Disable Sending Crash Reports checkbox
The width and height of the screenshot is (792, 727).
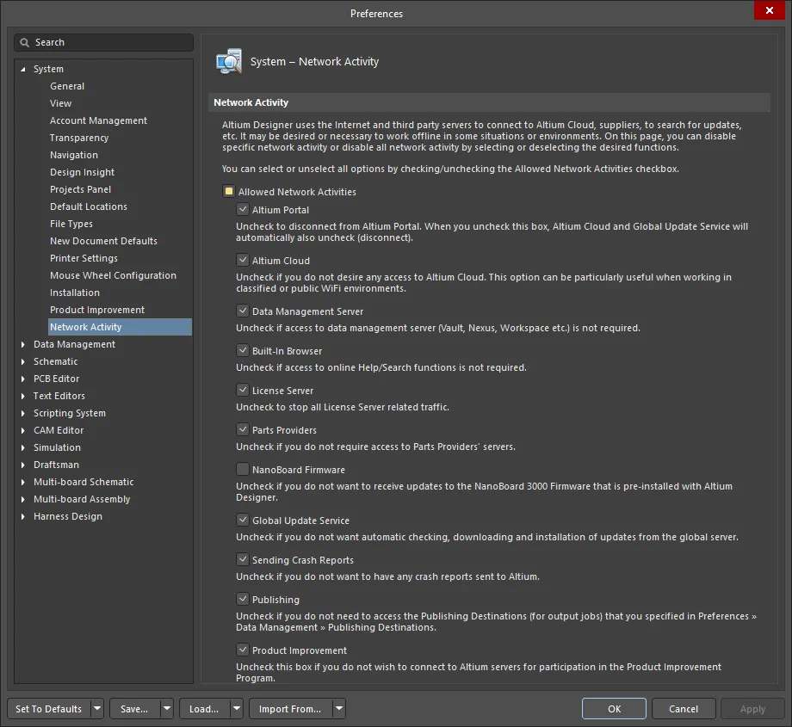[x=243, y=559]
